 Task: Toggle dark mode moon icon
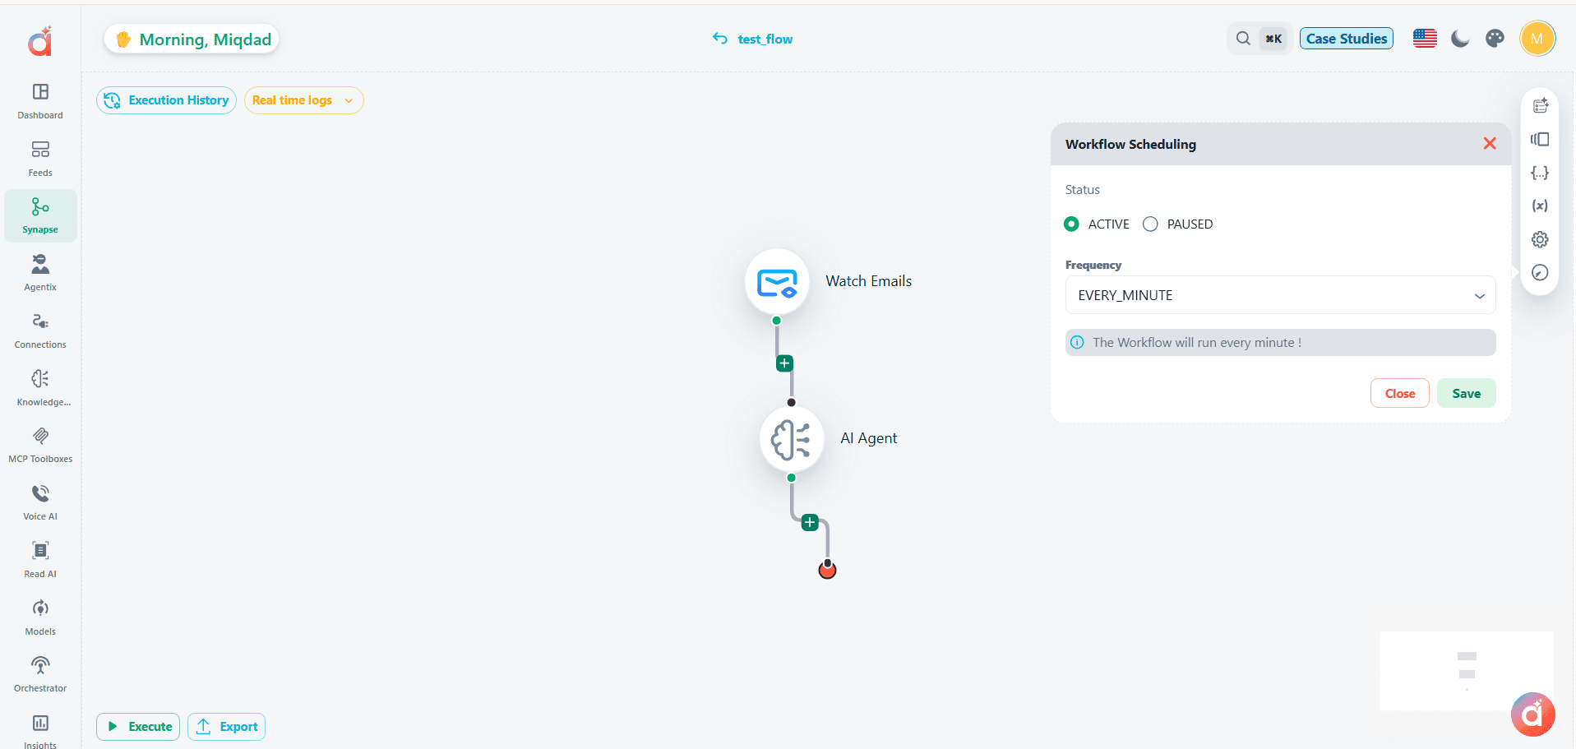pyautogui.click(x=1460, y=39)
